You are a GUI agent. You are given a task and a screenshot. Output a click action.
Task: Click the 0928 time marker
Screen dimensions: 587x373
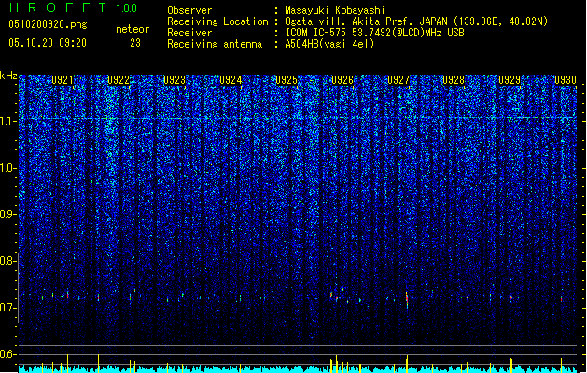454,80
